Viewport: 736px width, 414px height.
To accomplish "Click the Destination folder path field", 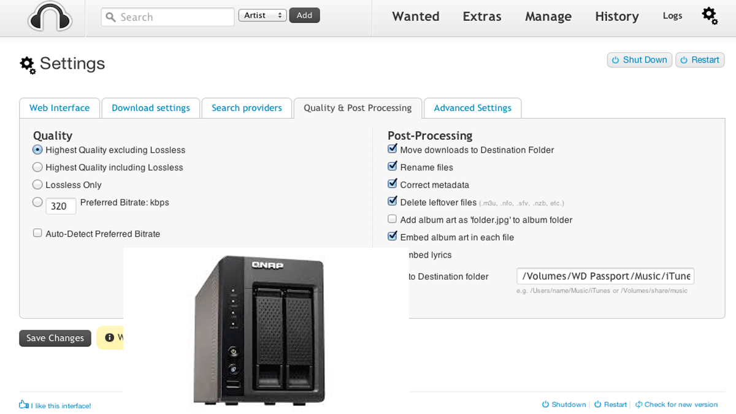I will tap(605, 277).
